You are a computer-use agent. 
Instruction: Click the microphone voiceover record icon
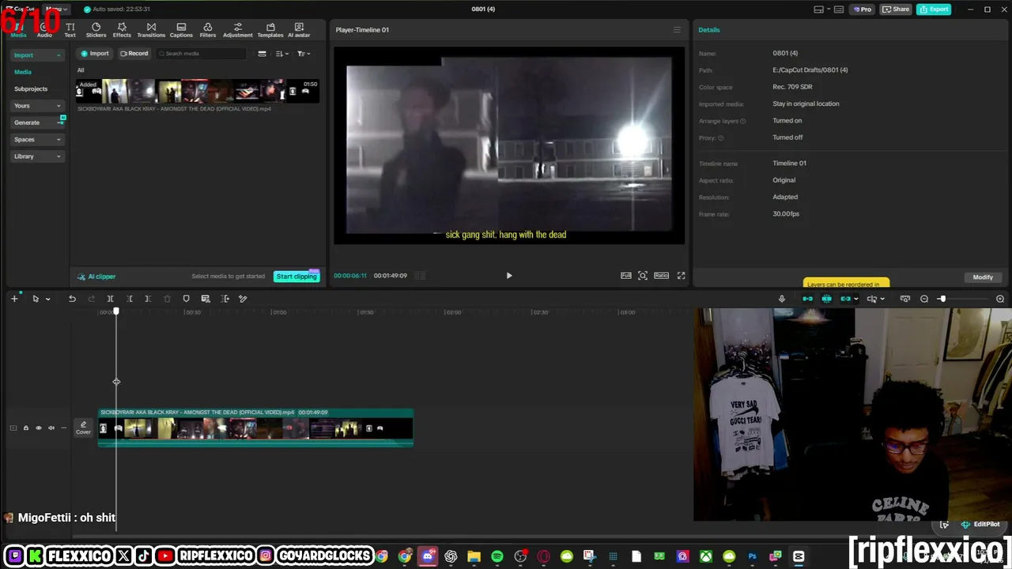tap(782, 299)
